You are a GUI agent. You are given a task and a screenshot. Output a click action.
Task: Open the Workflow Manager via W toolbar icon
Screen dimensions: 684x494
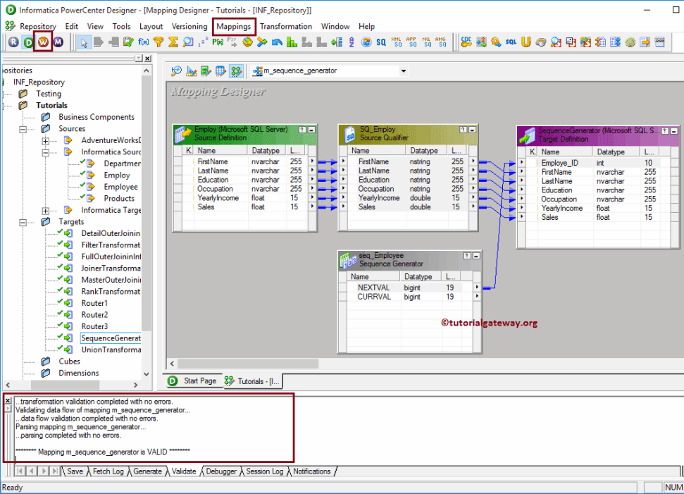[43, 42]
